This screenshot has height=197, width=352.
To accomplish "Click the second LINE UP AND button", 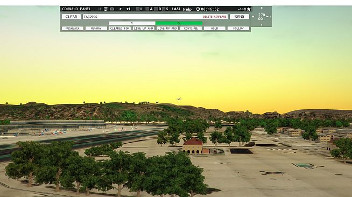I will (x=167, y=29).
